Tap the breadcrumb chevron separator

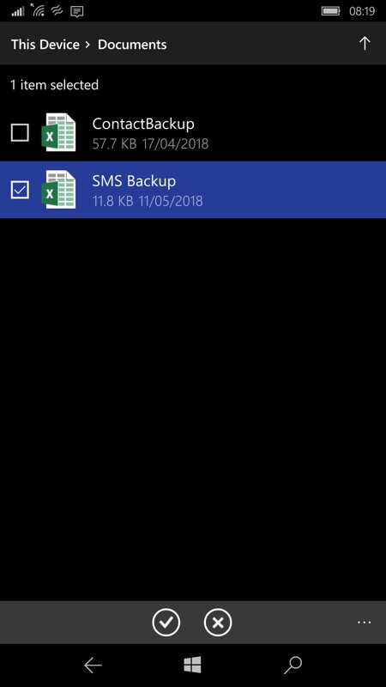pos(88,45)
